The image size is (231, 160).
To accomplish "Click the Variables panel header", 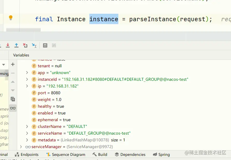I will (21, 55).
